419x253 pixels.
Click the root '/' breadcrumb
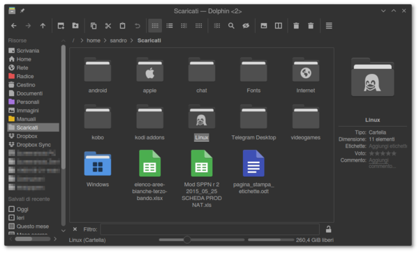pos(73,40)
